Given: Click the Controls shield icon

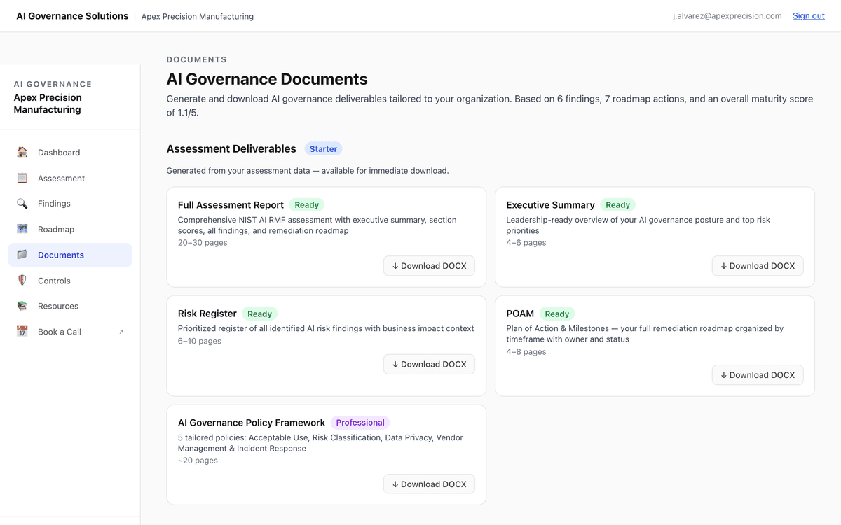Looking at the screenshot, I should pyautogui.click(x=22, y=281).
